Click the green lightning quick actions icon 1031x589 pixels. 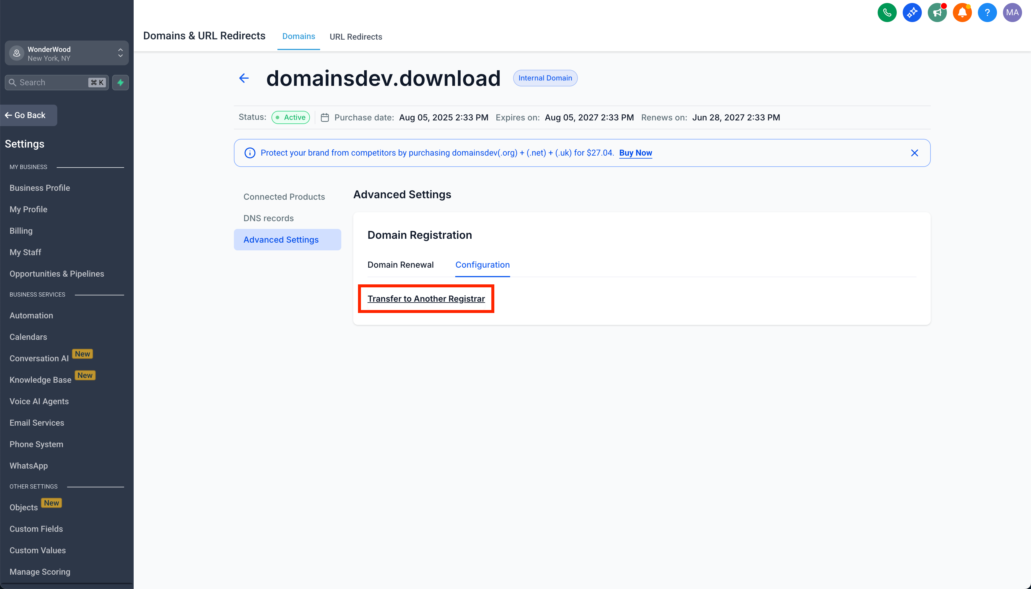coord(120,82)
